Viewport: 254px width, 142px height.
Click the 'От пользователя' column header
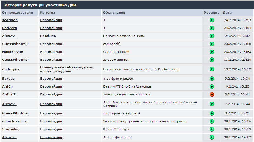[x=17, y=13]
